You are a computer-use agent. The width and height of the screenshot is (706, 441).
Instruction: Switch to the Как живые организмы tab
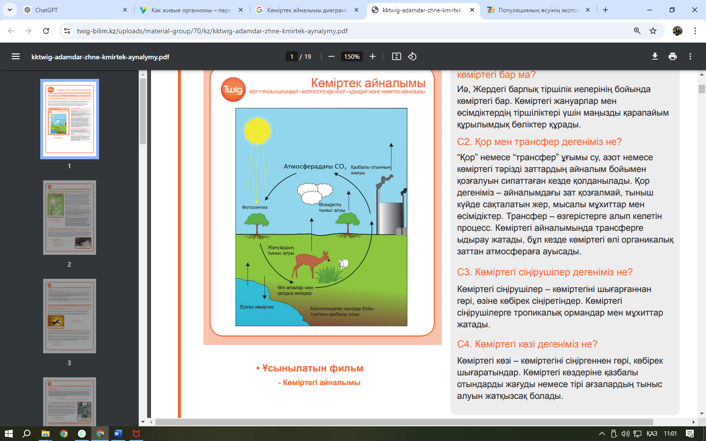click(191, 10)
